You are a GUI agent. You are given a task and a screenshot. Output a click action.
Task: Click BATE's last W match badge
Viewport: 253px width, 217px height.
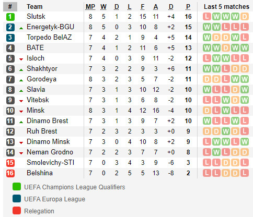(x=245, y=48)
